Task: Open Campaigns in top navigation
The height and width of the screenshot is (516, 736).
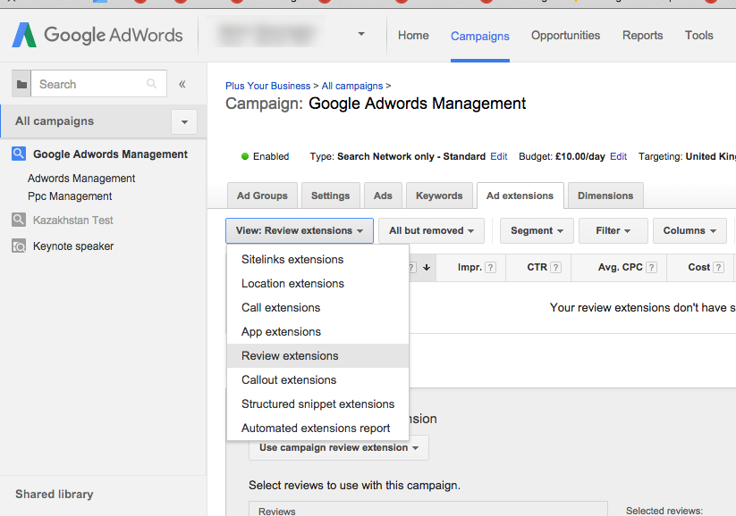Action: tap(479, 36)
